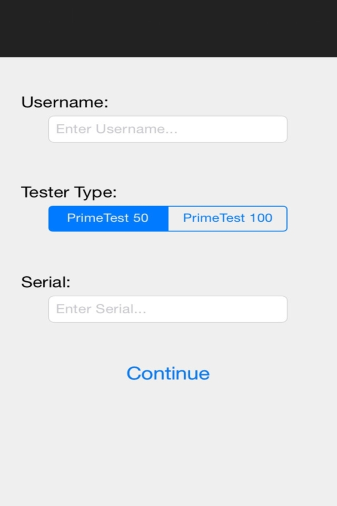Click the Enter Serial text field
The height and width of the screenshot is (506, 337).
point(167,309)
